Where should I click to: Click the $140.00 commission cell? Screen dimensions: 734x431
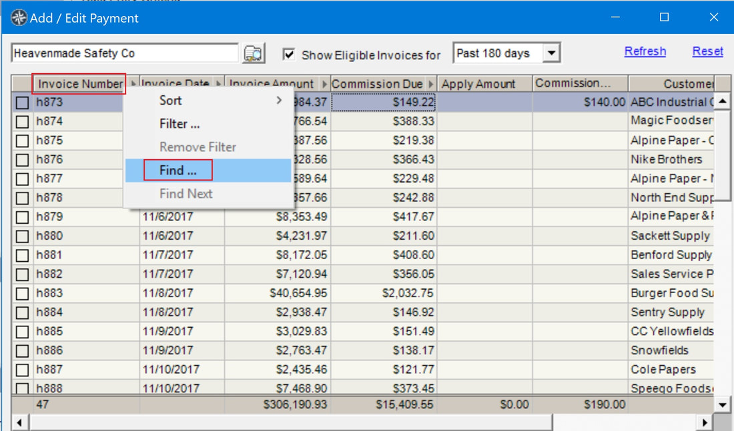[579, 102]
